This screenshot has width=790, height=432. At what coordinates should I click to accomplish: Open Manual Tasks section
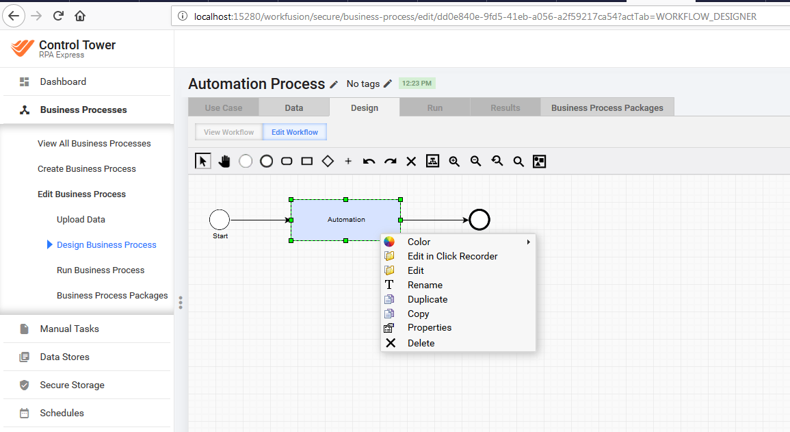point(87,329)
